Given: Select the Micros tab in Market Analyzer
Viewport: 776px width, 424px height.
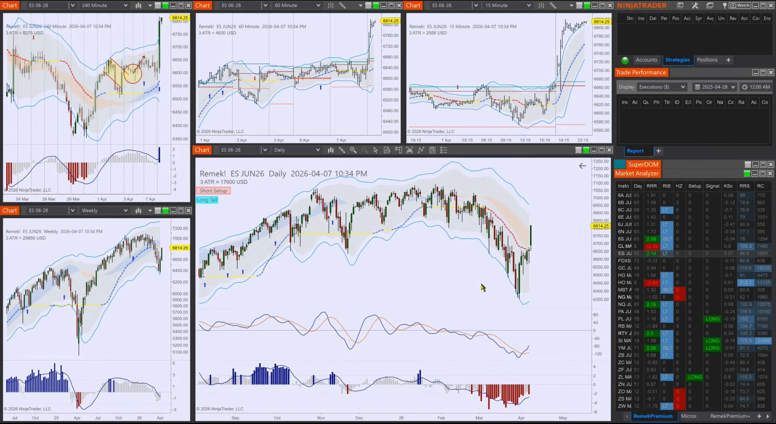Looking at the screenshot, I should pyautogui.click(x=688, y=416).
